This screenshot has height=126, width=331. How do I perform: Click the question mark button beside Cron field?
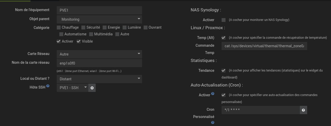pos(303,110)
